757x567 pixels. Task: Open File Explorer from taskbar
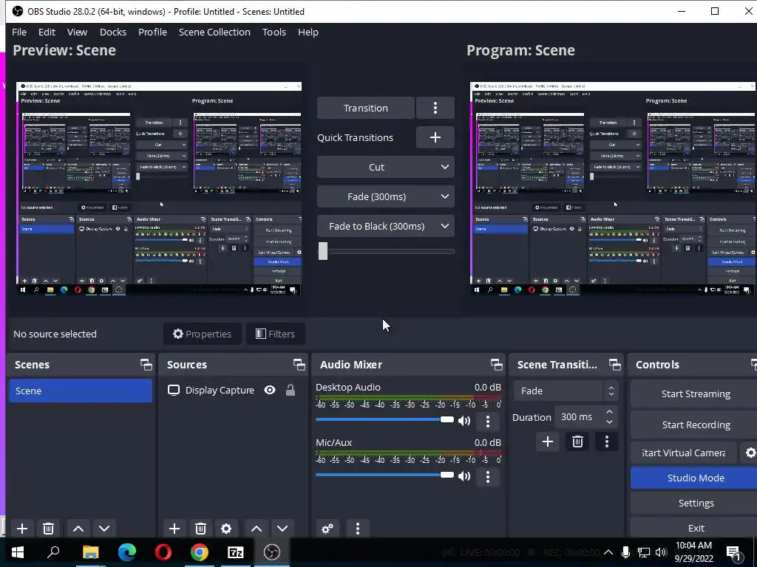[x=90, y=552]
